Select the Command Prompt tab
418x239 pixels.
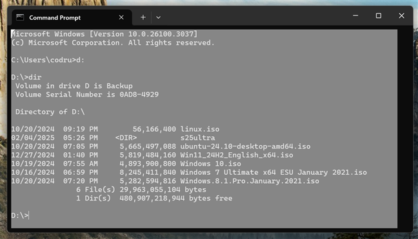pyautogui.click(x=72, y=17)
